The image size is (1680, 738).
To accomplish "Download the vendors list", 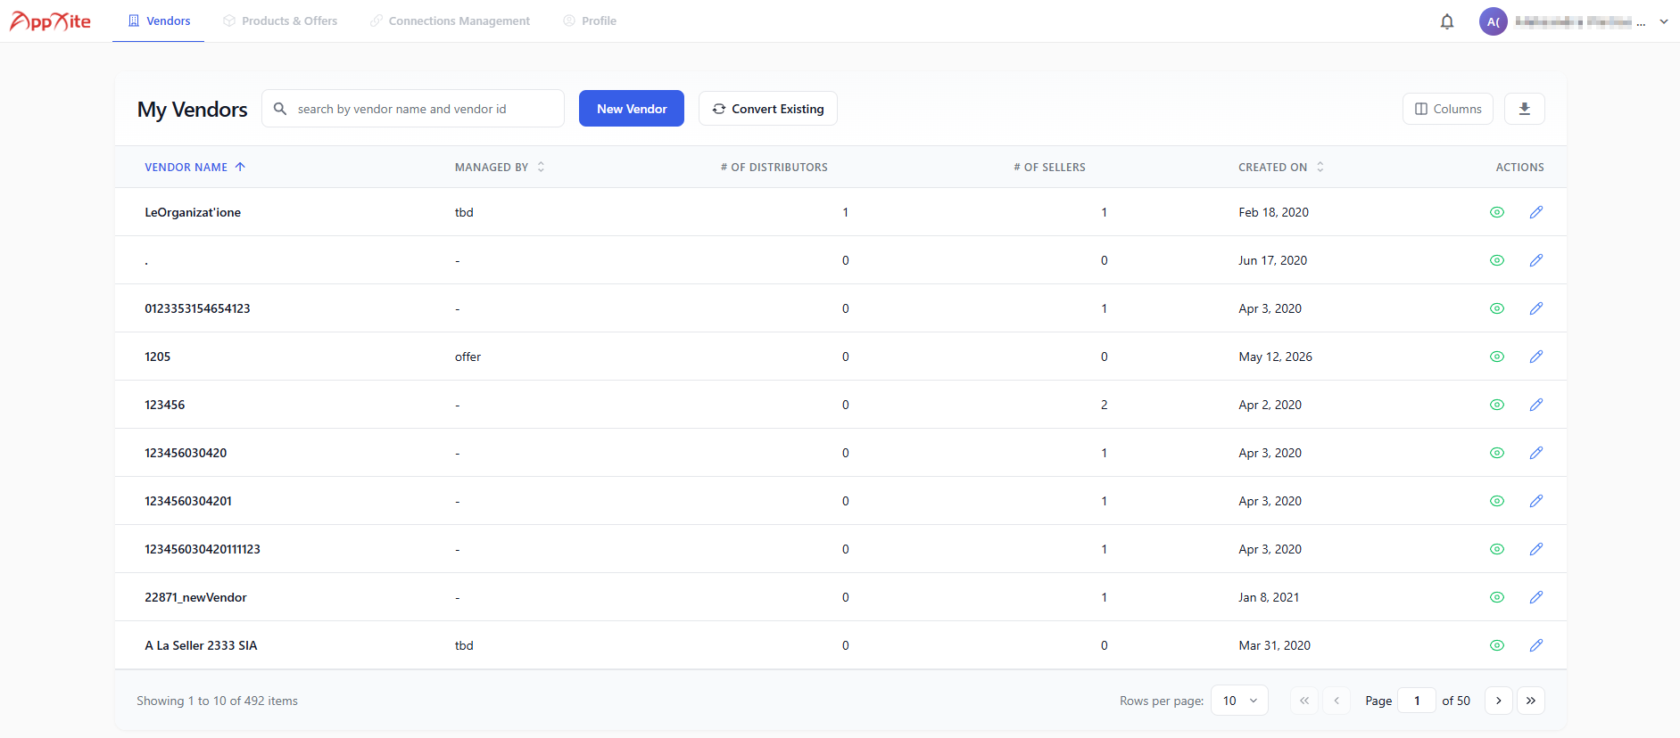I will tap(1525, 109).
